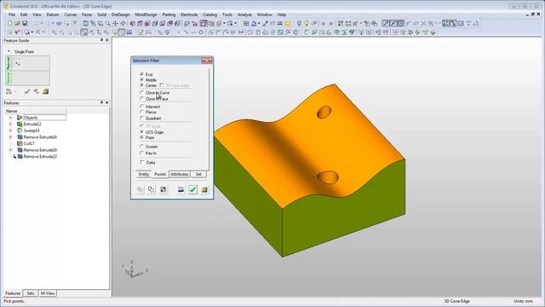This screenshot has width=545, height=307.
Task: Click the grid display toolbar icon
Action: pyautogui.click(x=246, y=23)
